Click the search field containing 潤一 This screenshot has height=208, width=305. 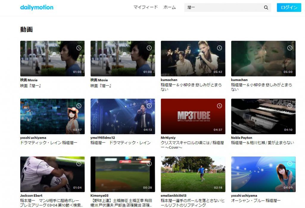click(x=223, y=8)
